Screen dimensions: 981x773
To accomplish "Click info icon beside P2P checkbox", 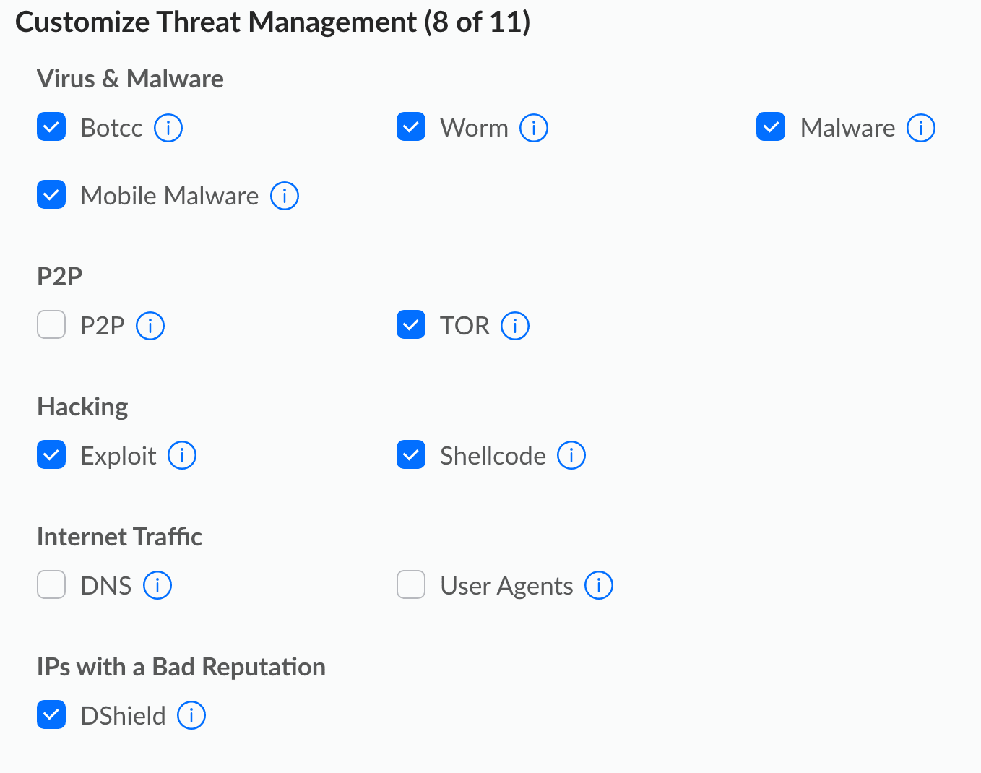I will [x=150, y=326].
